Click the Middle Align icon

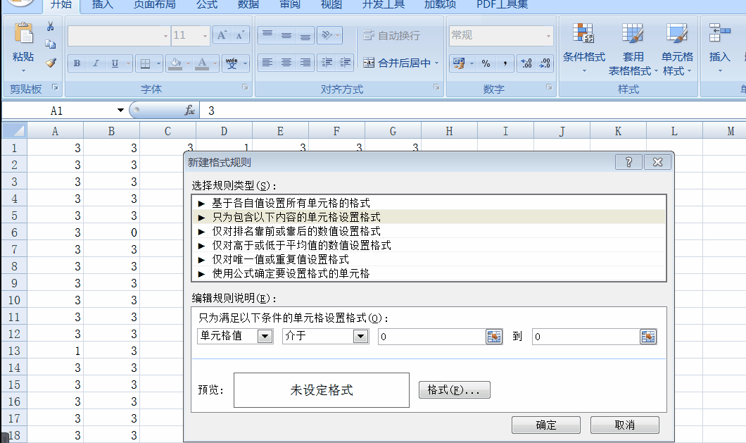(x=286, y=35)
